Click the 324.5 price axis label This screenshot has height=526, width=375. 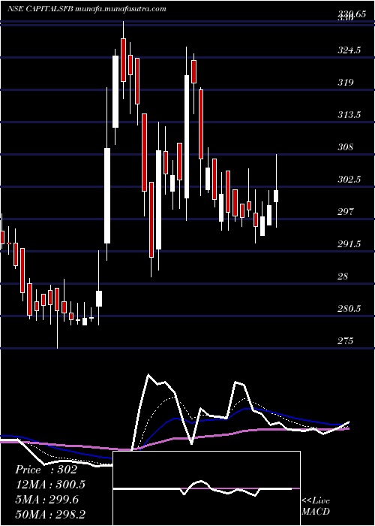click(x=350, y=50)
